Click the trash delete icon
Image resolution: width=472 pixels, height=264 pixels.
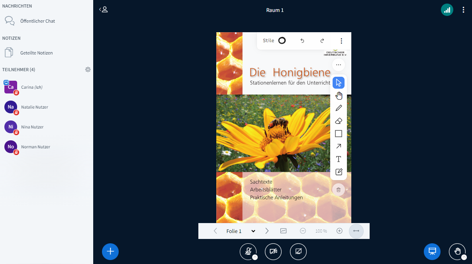pyautogui.click(x=339, y=190)
